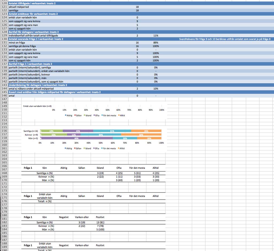This screenshot has height=251, width=274.
Task: Click the 'Samtliga (n=16)' axis label in the chart
Action: 31,131
